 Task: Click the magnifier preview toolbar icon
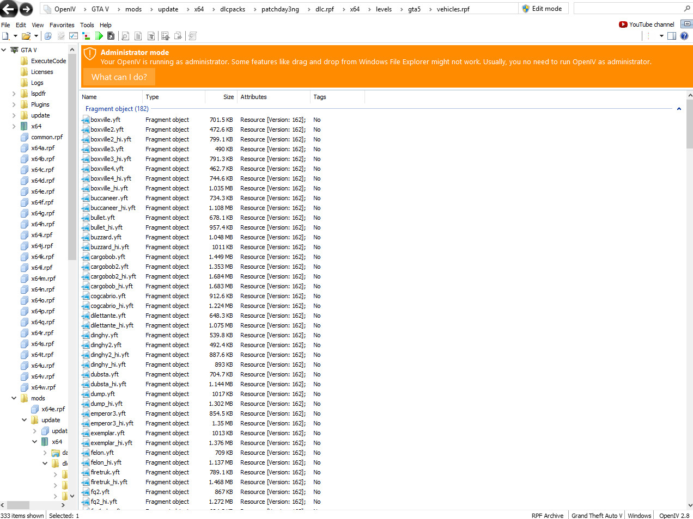point(125,36)
